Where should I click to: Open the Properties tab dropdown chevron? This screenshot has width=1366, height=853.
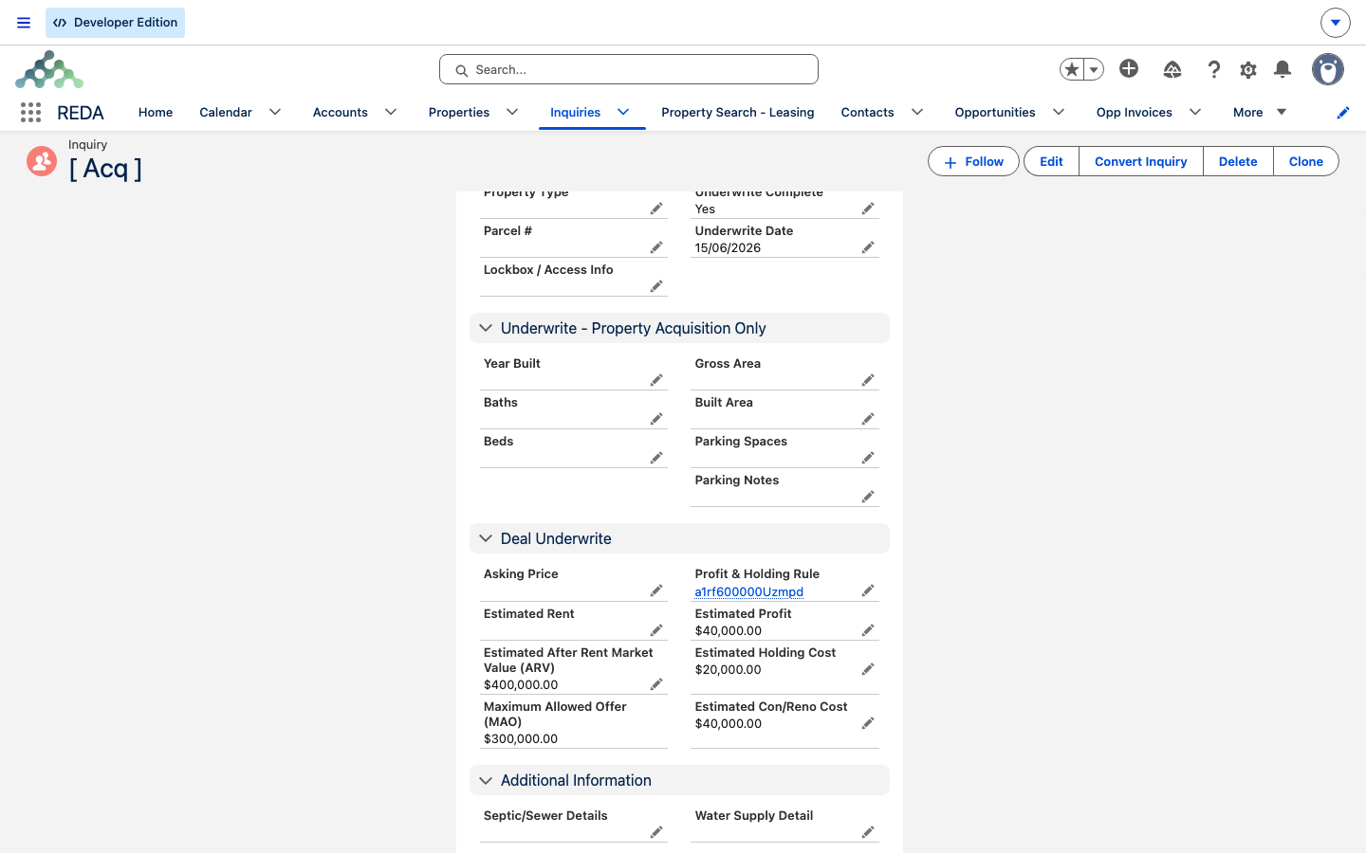[512, 112]
